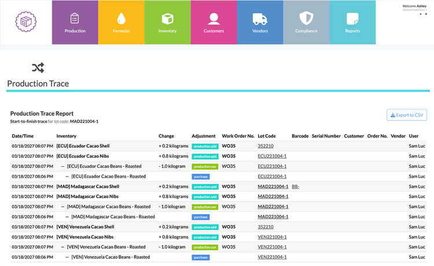This screenshot has height=266, width=434.
Task: Click the Production Trace Report heading
Action: (42, 114)
